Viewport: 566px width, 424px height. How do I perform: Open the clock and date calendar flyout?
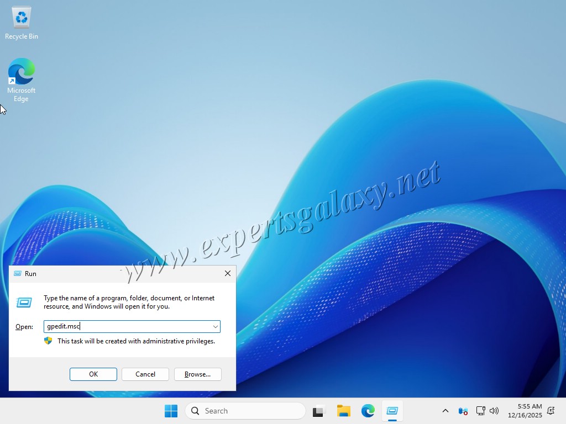click(x=525, y=411)
